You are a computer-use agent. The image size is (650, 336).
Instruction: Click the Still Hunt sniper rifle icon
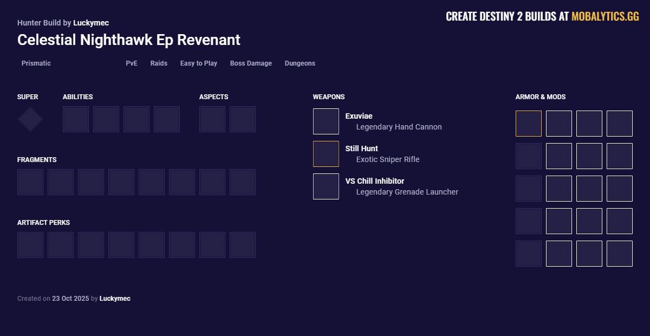point(326,154)
